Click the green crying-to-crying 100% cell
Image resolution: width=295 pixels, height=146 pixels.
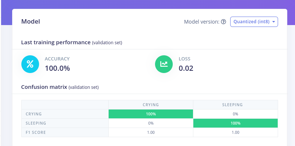tap(151, 114)
